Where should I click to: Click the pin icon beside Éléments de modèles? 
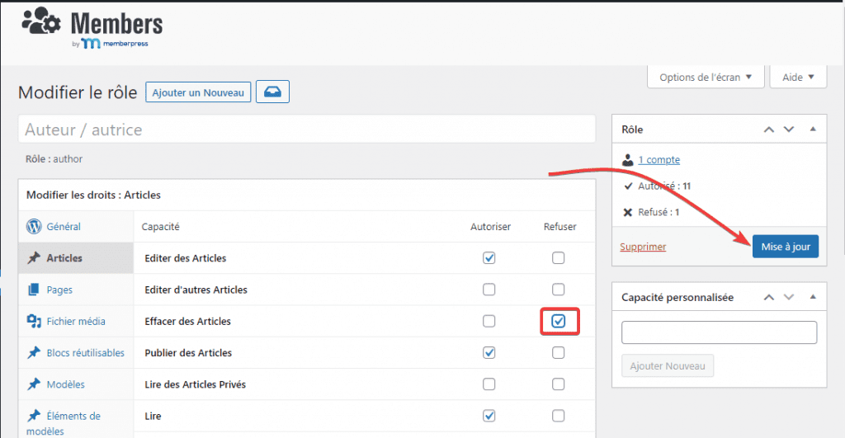tap(34, 416)
